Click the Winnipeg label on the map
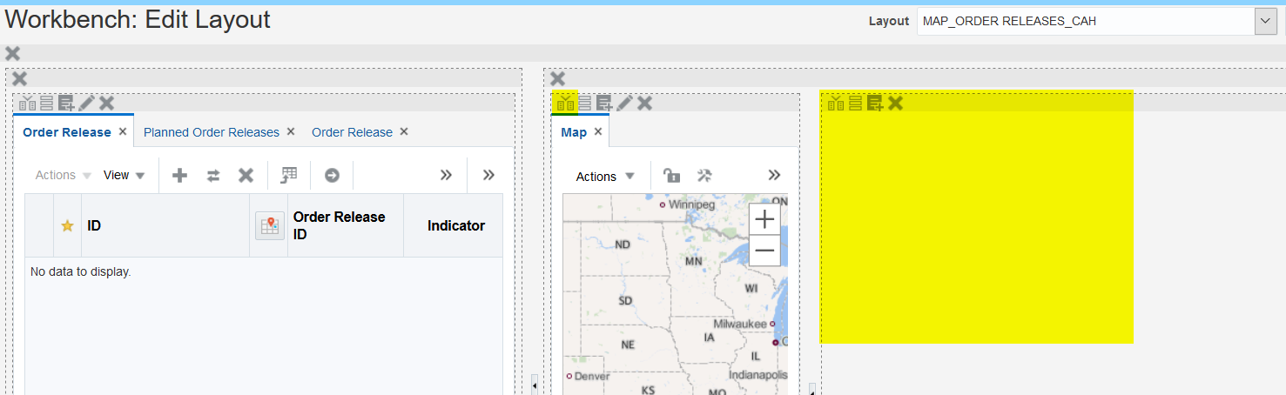The height and width of the screenshot is (395, 1286). (x=691, y=204)
